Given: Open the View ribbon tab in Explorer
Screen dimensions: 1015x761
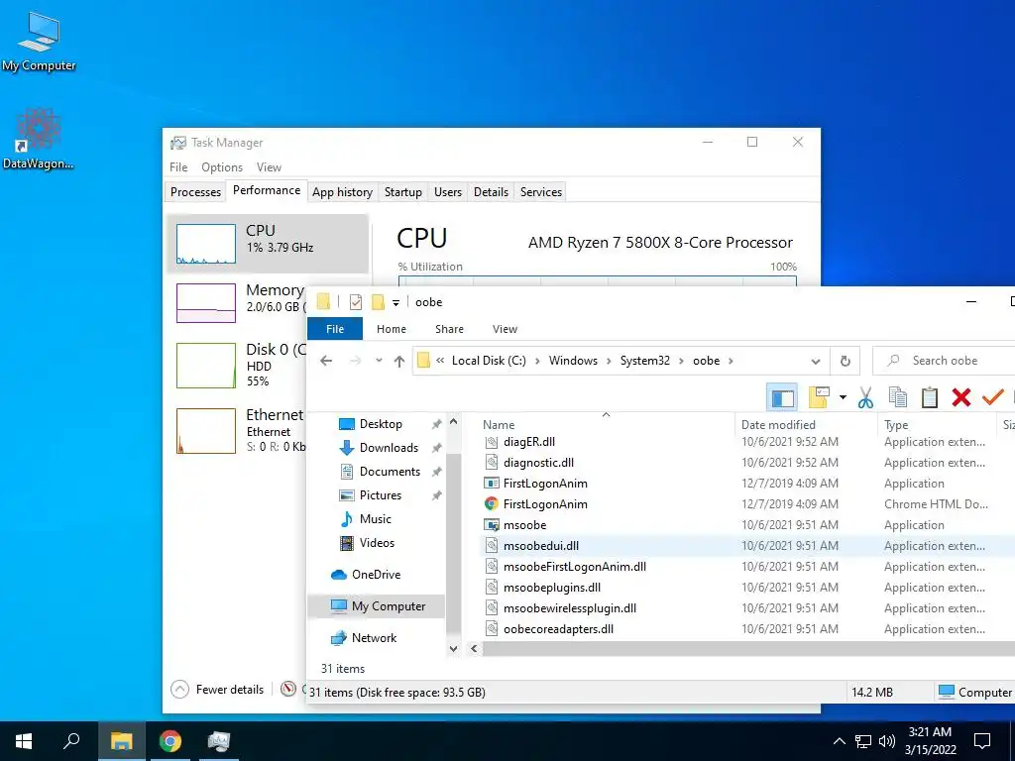Looking at the screenshot, I should tap(505, 329).
